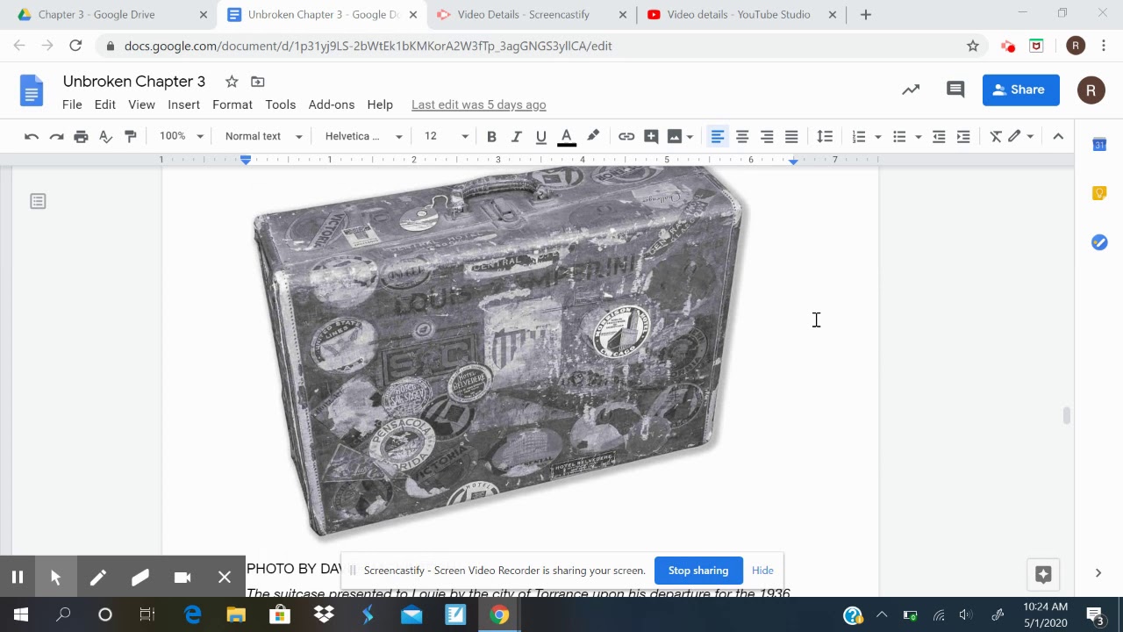
Task: Click the blue Share button
Action: coord(1020,90)
